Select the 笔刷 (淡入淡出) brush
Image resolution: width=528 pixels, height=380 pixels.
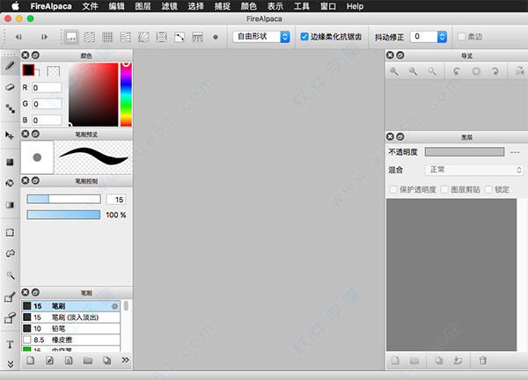click(70, 318)
